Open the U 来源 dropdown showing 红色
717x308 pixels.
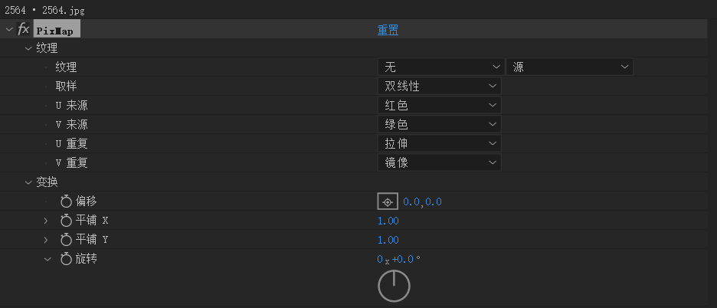coord(439,106)
